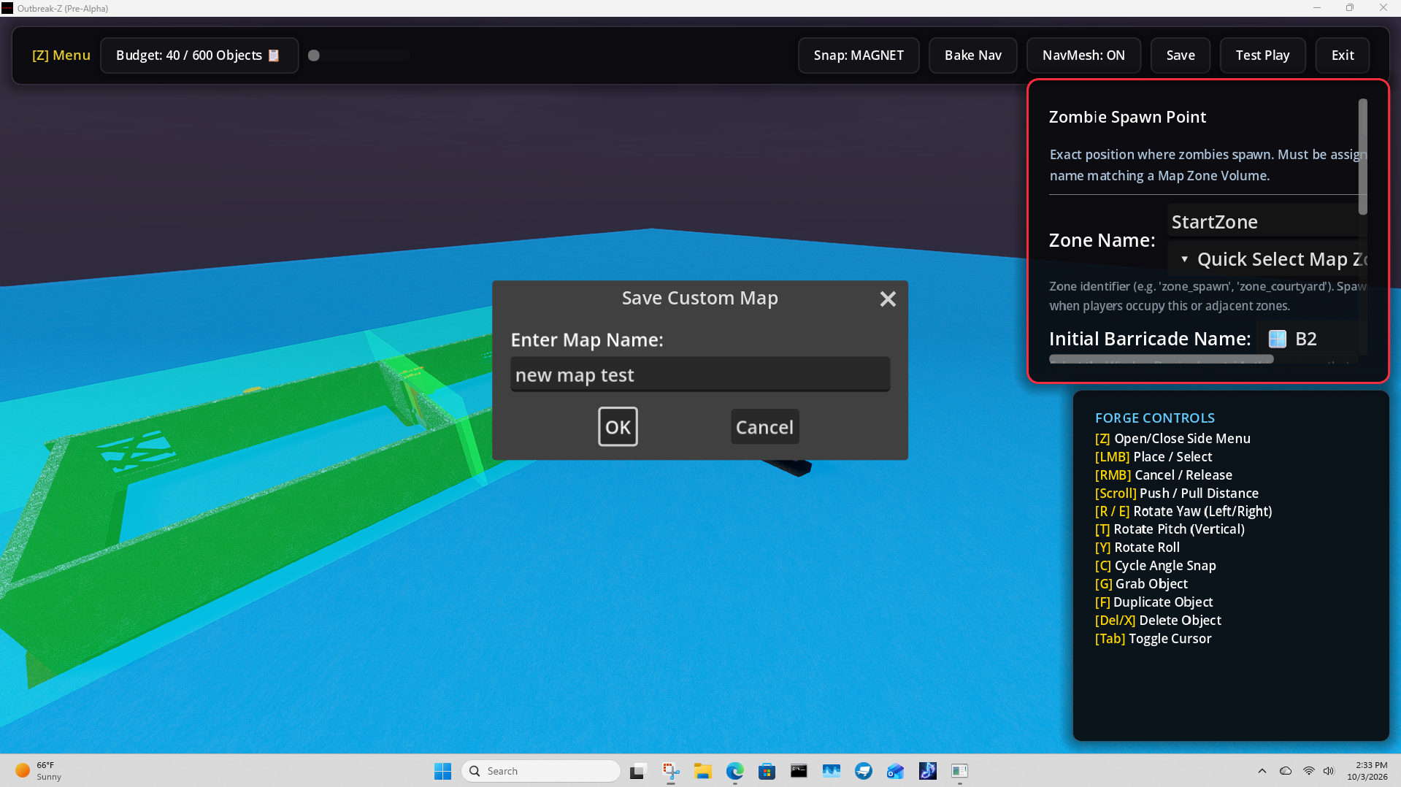Open the [Z] Menu side menu
Viewport: 1401px width, 787px height.
[61, 55]
